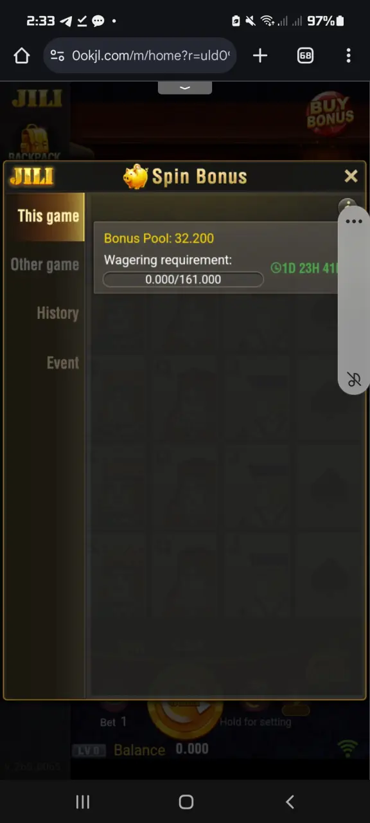Close the Spin Bonus dialog

click(x=351, y=176)
